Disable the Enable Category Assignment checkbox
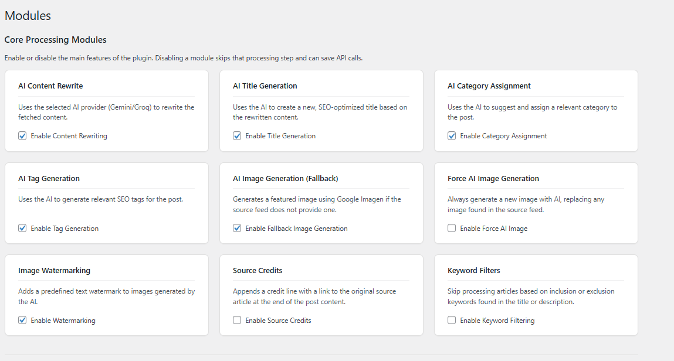 (452, 136)
